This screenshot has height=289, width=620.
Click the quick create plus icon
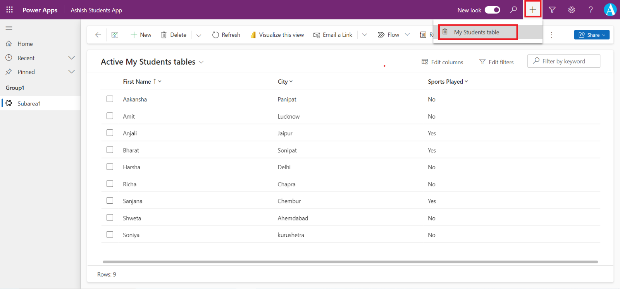coord(533,10)
